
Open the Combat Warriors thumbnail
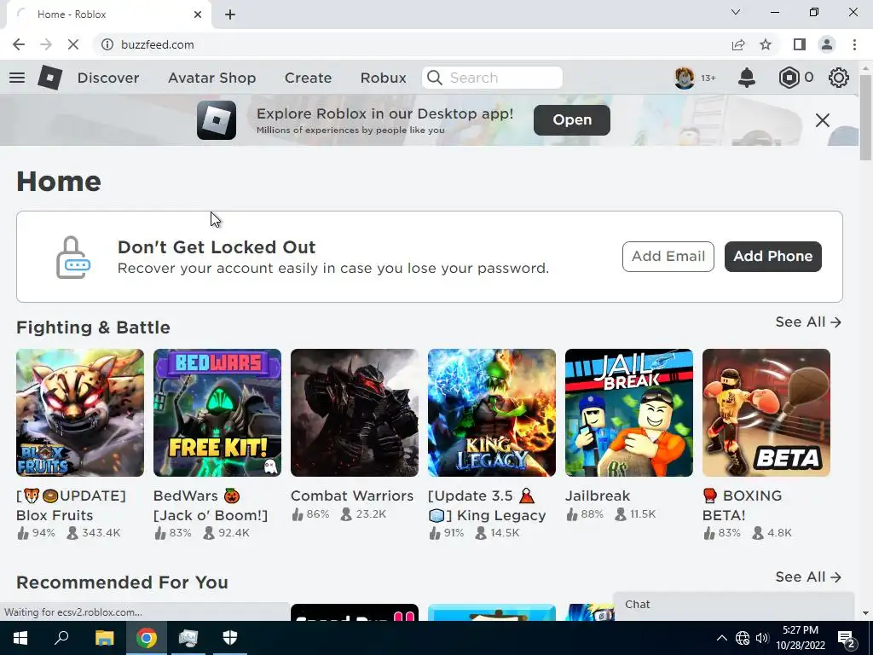click(x=355, y=413)
